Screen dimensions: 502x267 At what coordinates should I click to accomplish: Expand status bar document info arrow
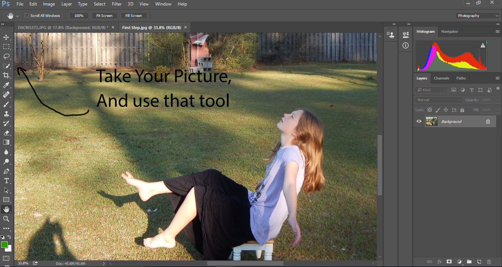tap(104, 263)
